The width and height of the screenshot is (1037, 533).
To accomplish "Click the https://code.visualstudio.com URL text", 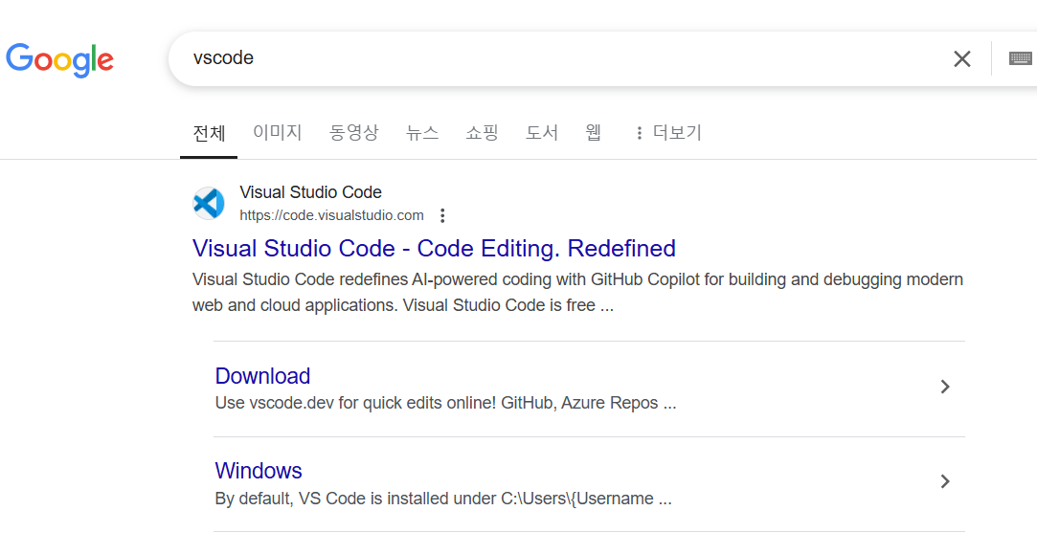I will [x=331, y=215].
